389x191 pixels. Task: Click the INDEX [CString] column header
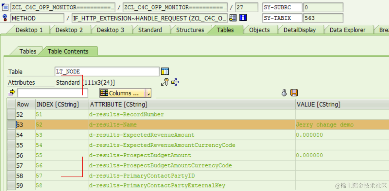(x=62, y=104)
